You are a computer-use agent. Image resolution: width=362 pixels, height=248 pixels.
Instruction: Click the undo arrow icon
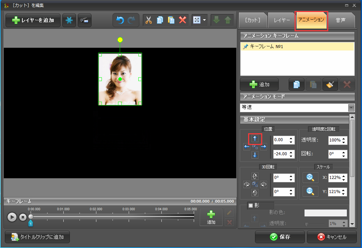(120, 20)
